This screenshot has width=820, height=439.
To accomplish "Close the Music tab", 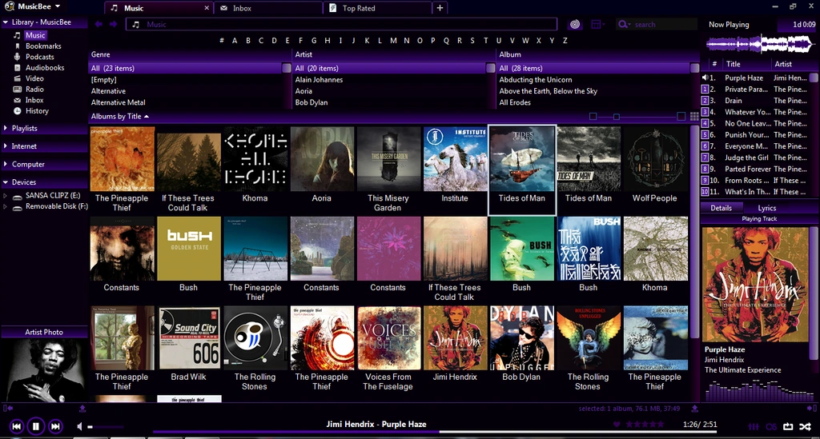I will tap(207, 8).
